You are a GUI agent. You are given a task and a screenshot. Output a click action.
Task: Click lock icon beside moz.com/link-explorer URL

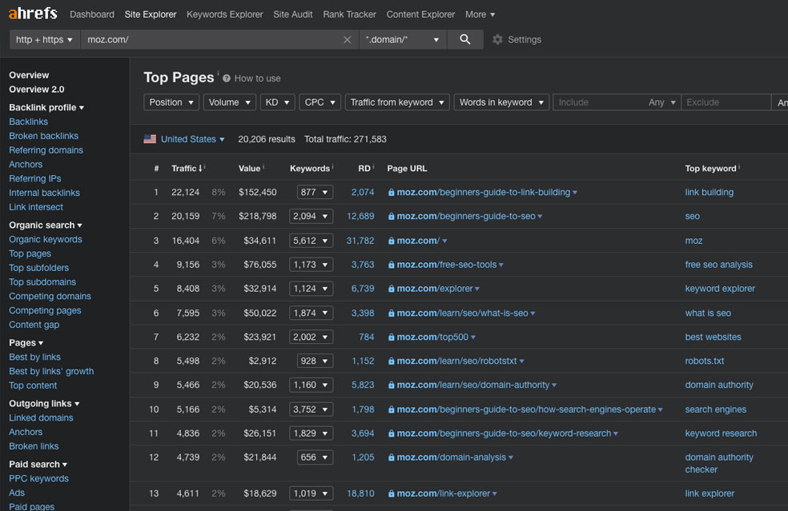[391, 493]
